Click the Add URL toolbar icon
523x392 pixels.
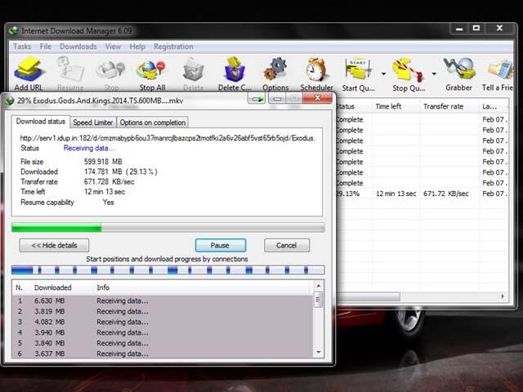pos(29,73)
